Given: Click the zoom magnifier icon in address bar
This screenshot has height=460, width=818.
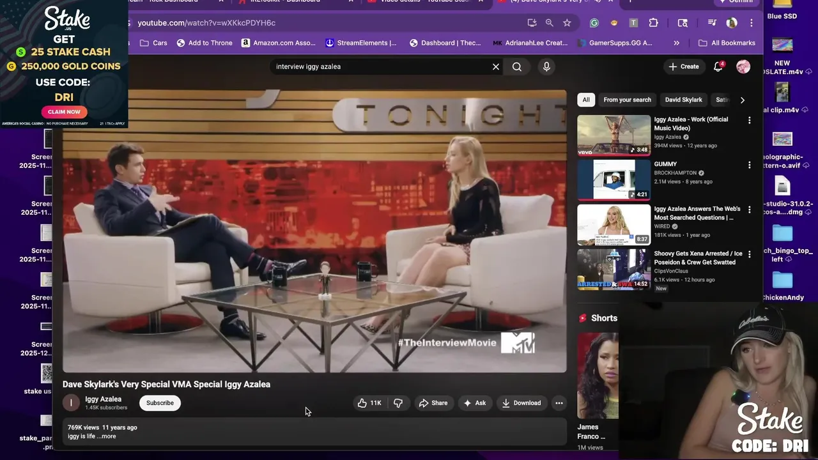Looking at the screenshot, I should click(x=549, y=23).
